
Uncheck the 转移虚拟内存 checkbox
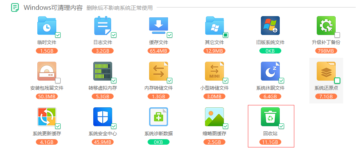coord(114,81)
